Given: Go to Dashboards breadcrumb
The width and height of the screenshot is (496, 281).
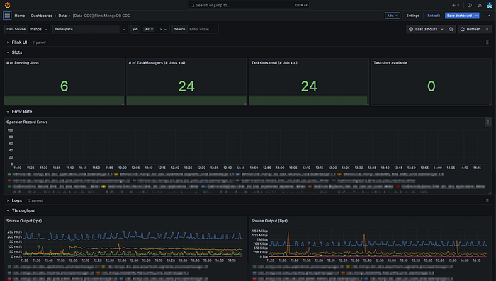Looking at the screenshot, I should pyautogui.click(x=41, y=16).
